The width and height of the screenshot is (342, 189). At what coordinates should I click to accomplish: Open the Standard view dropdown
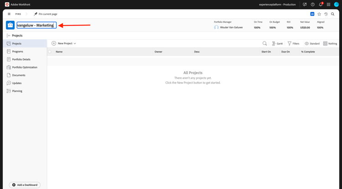pyautogui.click(x=312, y=44)
